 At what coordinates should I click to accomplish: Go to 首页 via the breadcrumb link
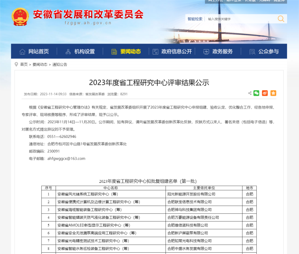point(23,64)
